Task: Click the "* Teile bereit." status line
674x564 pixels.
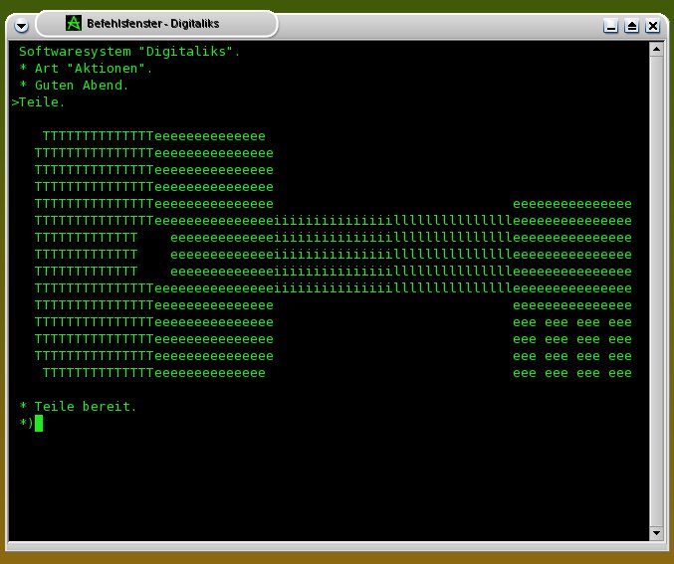Action: click(x=78, y=406)
